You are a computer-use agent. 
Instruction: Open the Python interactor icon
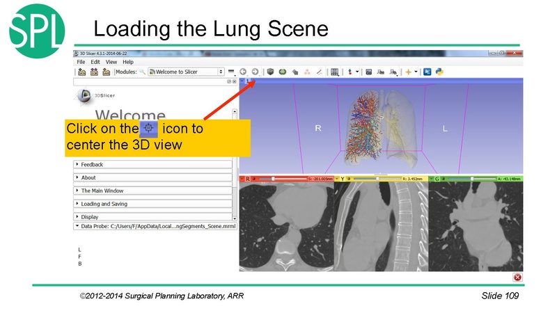pyautogui.click(x=439, y=72)
